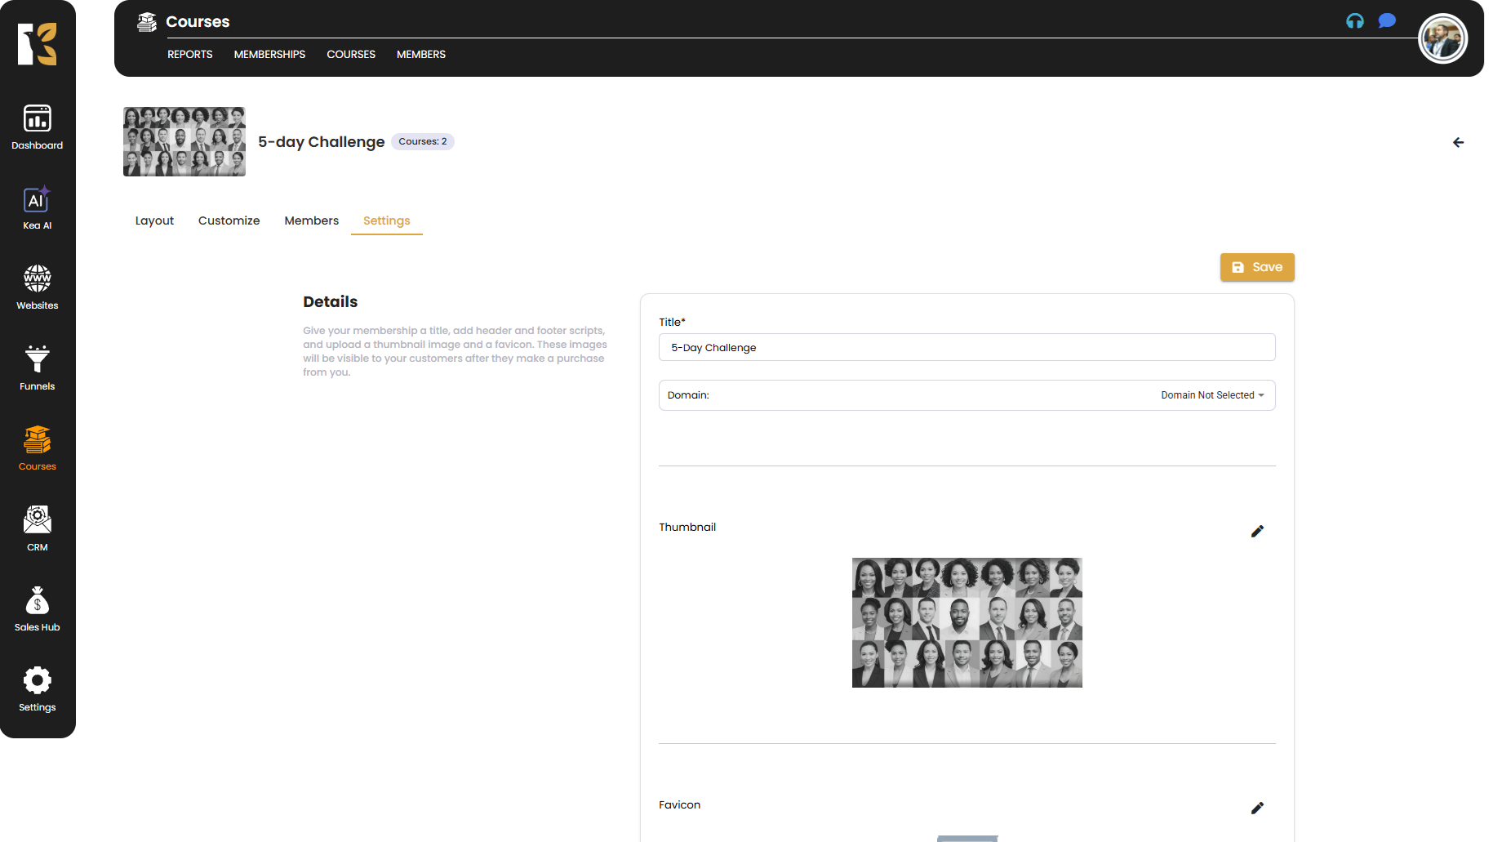Open Reports in the top navigation

(x=189, y=55)
